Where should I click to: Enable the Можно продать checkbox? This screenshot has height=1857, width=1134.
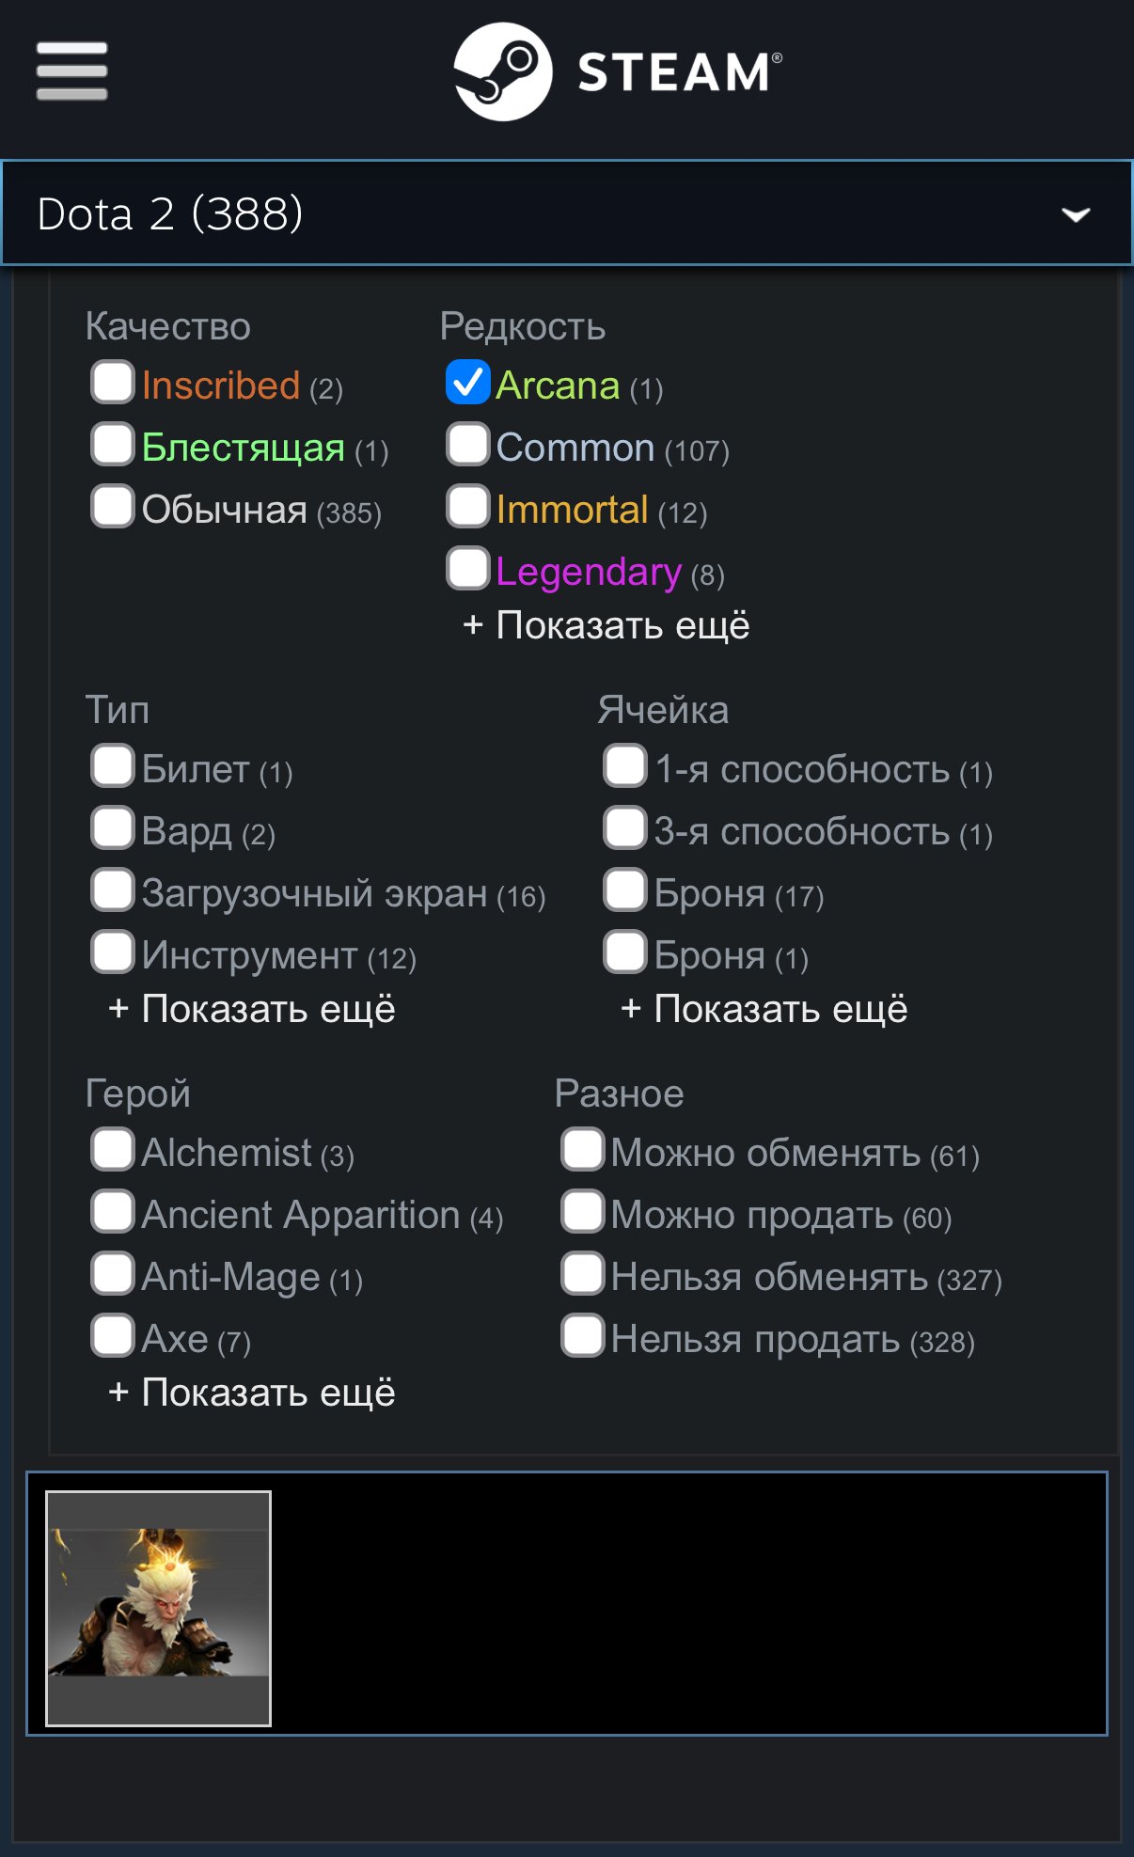coord(582,1212)
